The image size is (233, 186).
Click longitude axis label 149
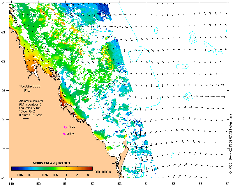coord(11,184)
